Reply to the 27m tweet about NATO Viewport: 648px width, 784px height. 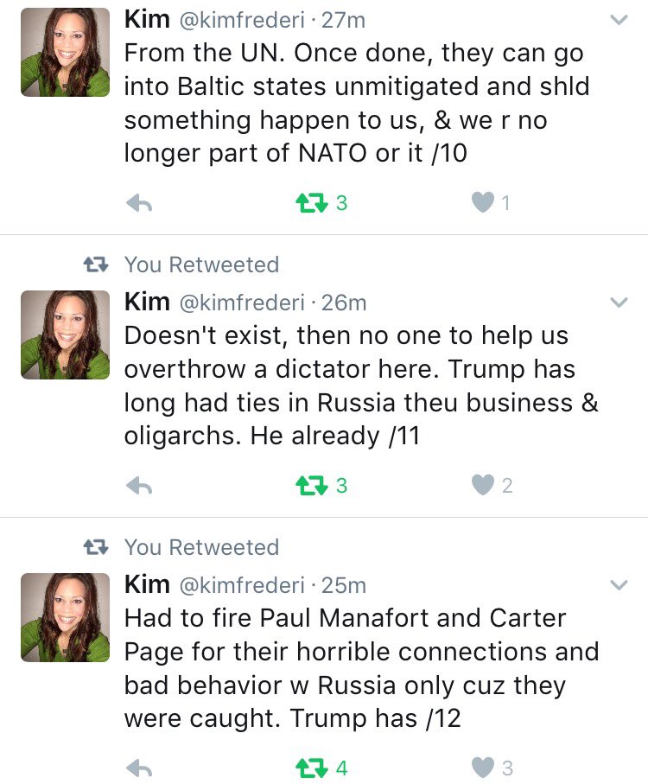[x=139, y=203]
